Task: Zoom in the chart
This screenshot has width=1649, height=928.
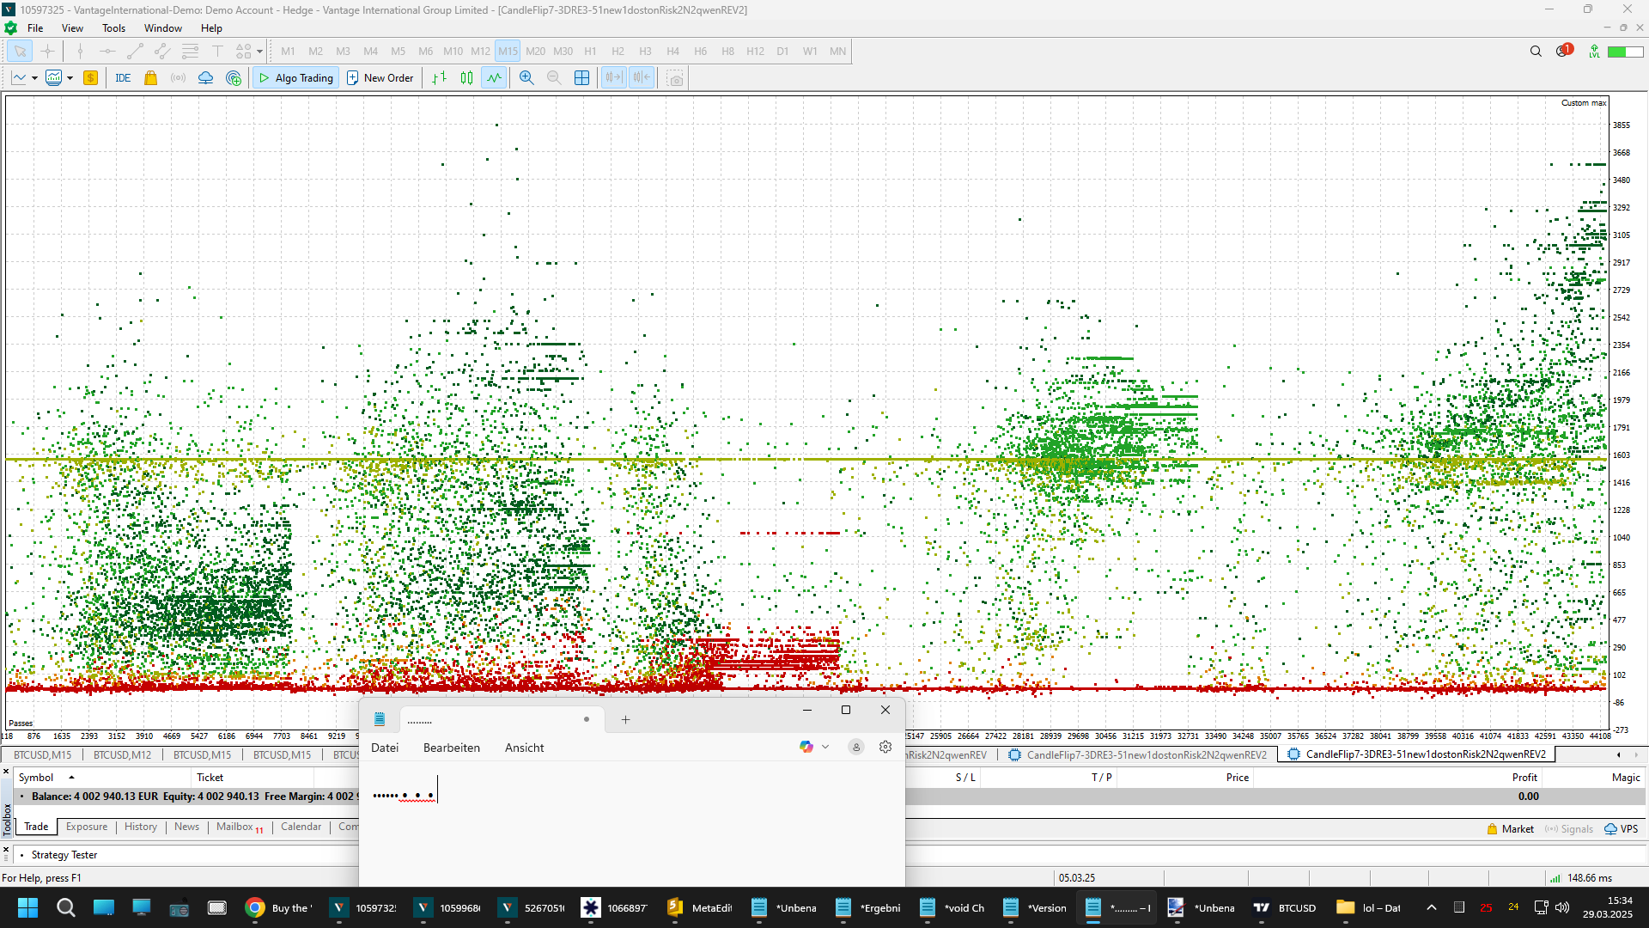Action: click(x=526, y=78)
